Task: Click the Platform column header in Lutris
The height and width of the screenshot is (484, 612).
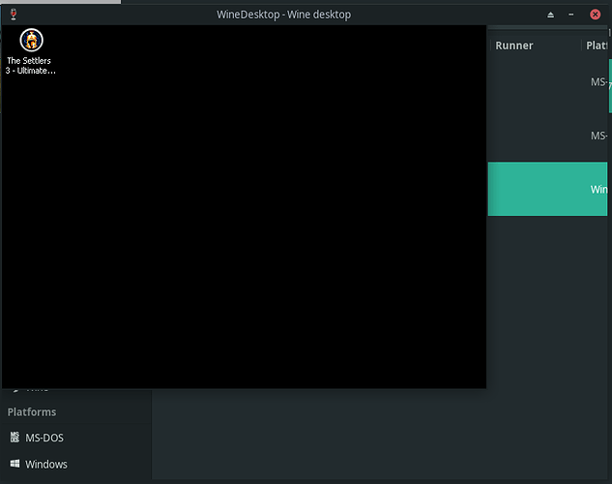Action: (597, 45)
